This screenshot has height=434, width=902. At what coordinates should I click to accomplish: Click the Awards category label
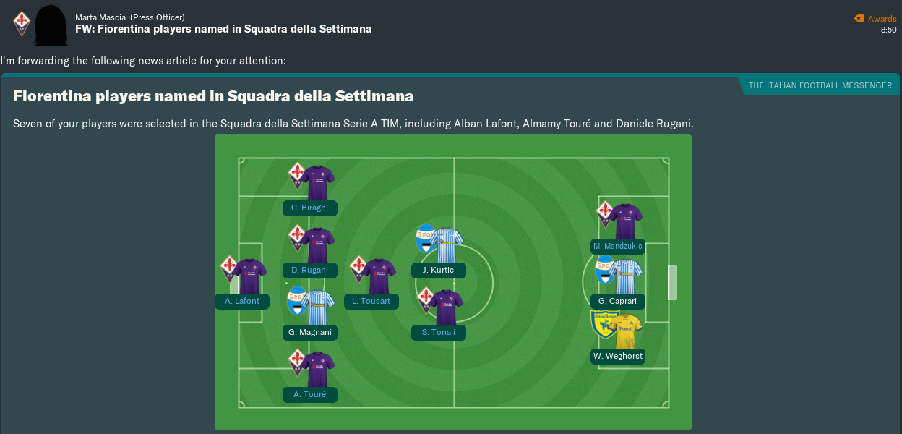click(x=882, y=19)
